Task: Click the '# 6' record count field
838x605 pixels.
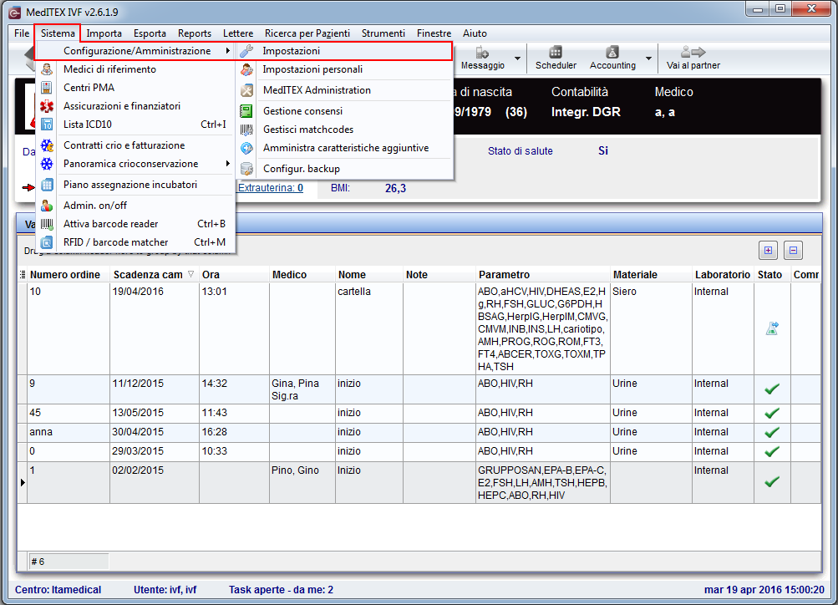Action: coord(69,562)
